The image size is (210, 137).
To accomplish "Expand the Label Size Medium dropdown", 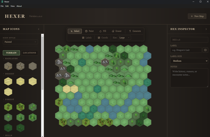I will point(189,61).
